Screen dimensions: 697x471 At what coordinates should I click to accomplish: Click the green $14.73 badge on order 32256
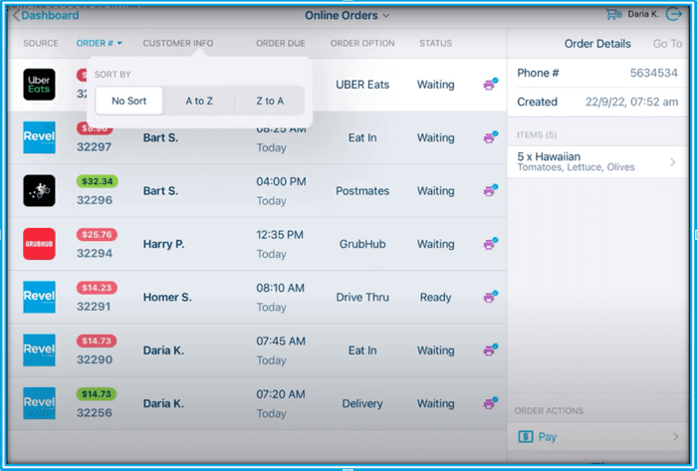tap(97, 394)
